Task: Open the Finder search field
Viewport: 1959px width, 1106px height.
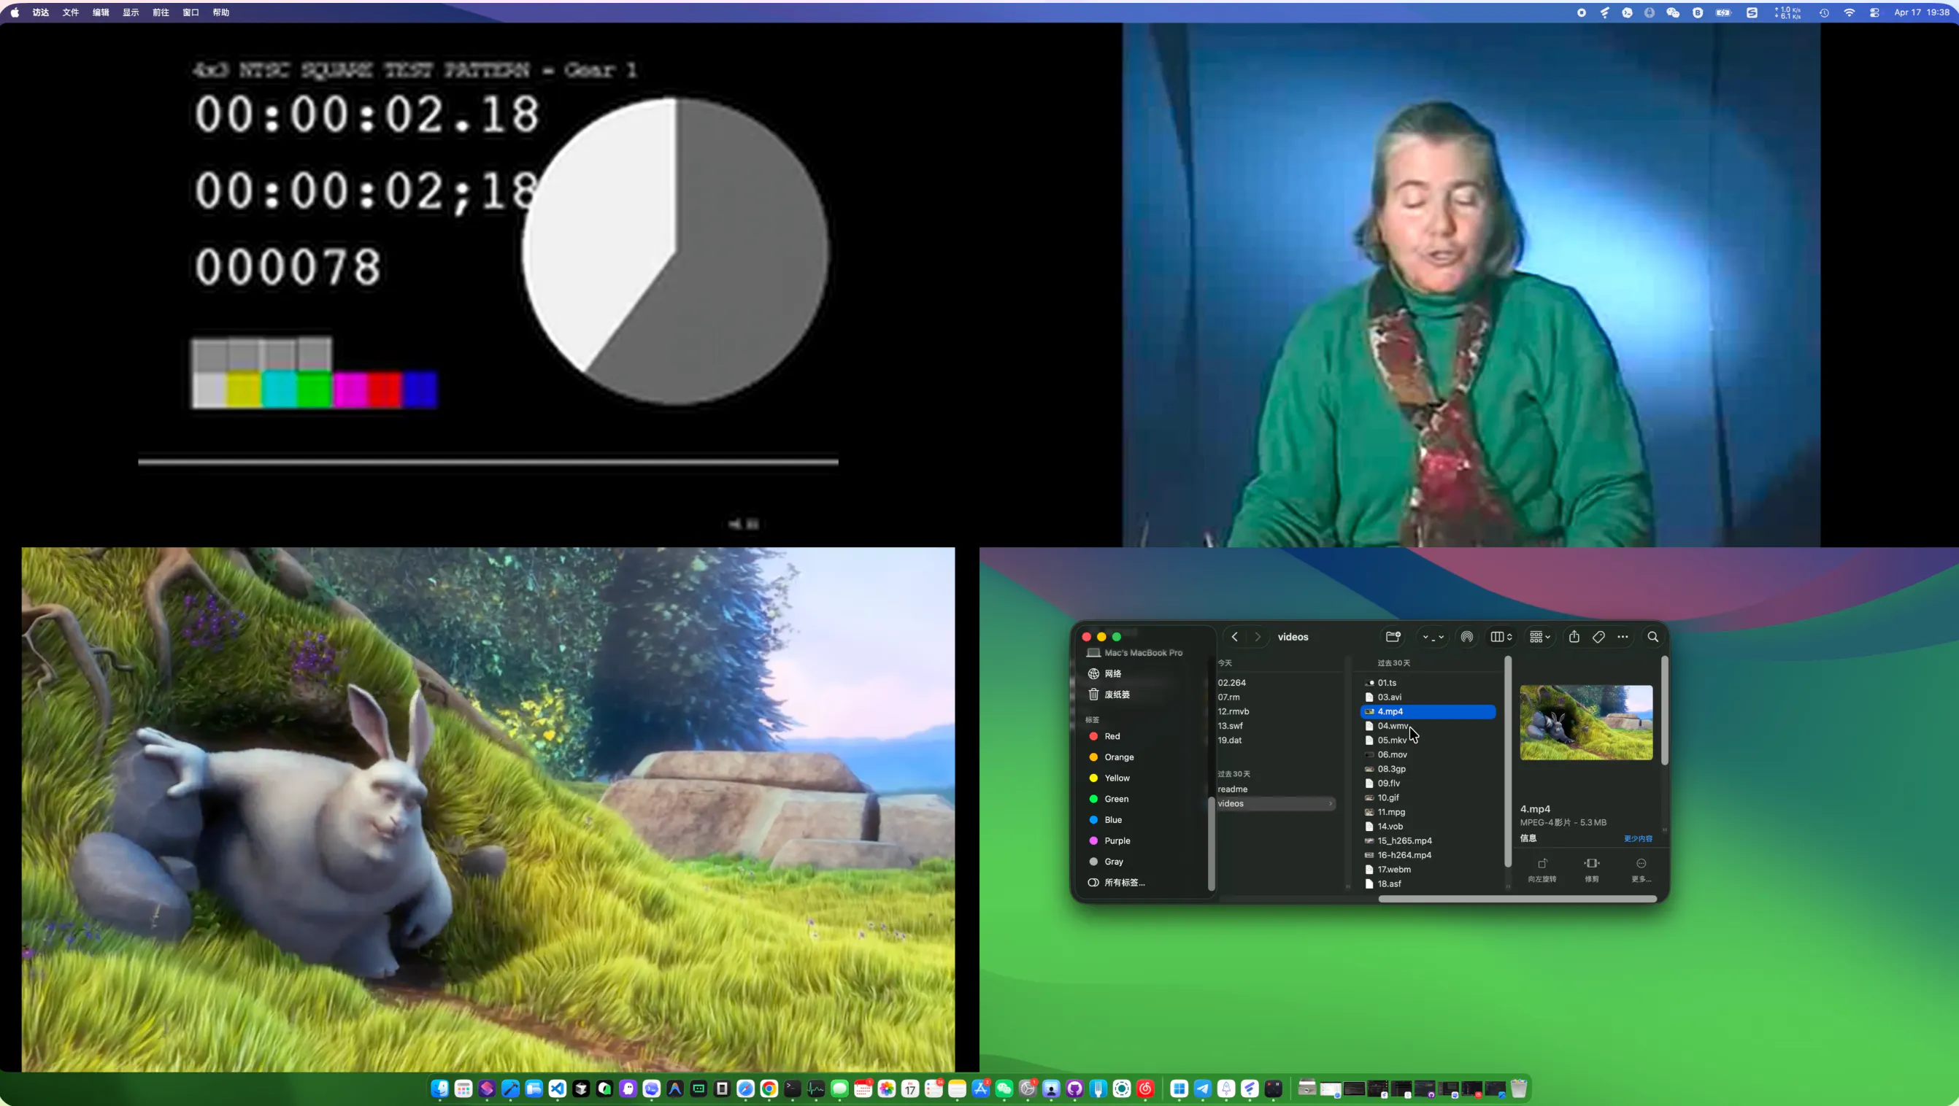Action: (x=1652, y=637)
